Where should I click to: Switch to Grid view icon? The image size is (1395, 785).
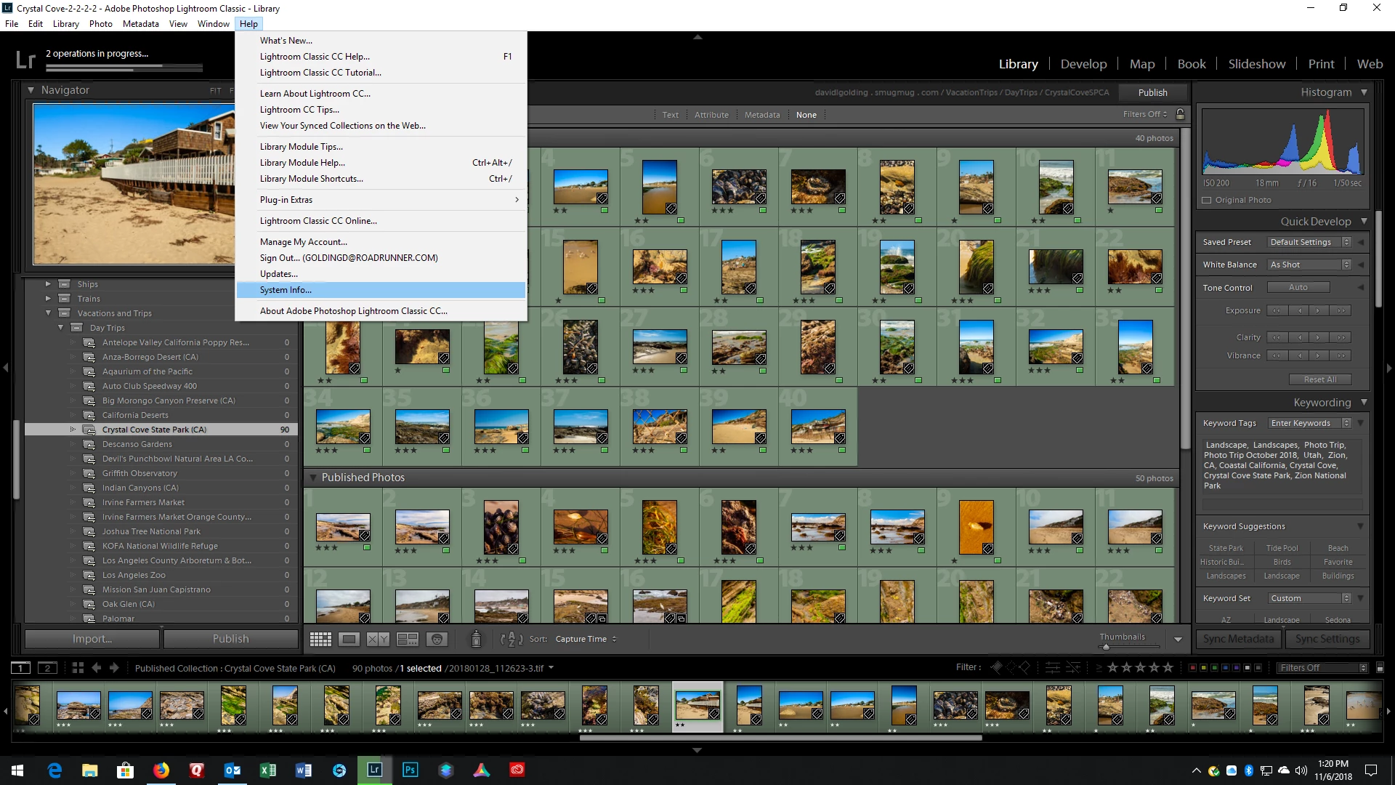pos(320,639)
